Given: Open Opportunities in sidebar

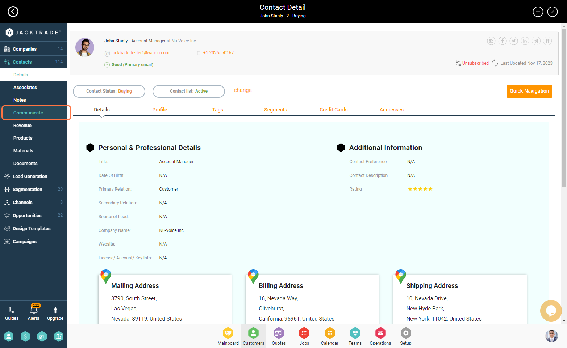Looking at the screenshot, I should pyautogui.click(x=33, y=215).
